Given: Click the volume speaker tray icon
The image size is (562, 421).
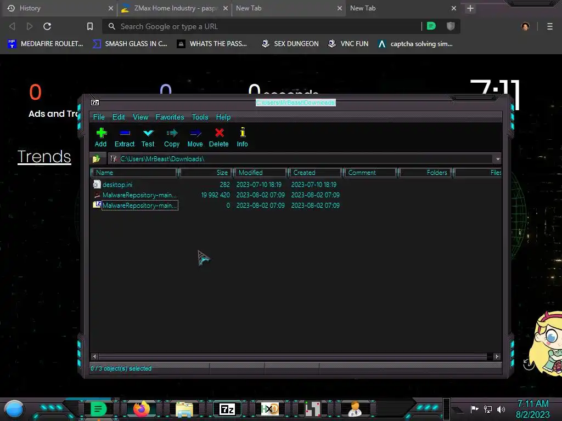Looking at the screenshot, I should click(x=501, y=409).
